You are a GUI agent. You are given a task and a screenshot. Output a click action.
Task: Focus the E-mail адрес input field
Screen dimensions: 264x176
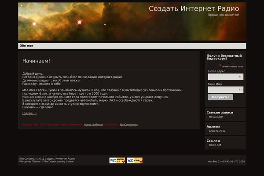click(225, 77)
